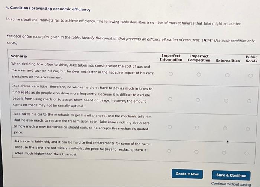The image size is (260, 187).
Task: Select Externalities for mechanic transmission scenario
Action: coord(225,128)
